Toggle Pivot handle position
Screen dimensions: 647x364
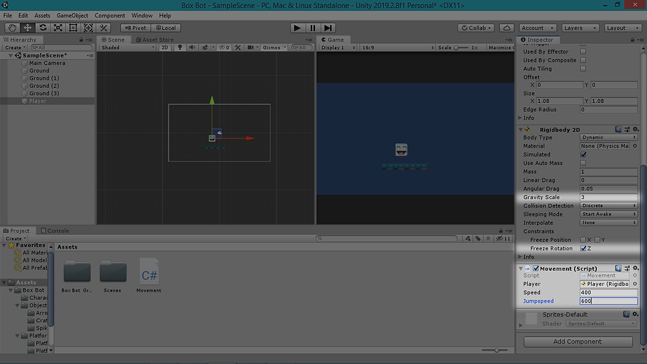(135, 28)
